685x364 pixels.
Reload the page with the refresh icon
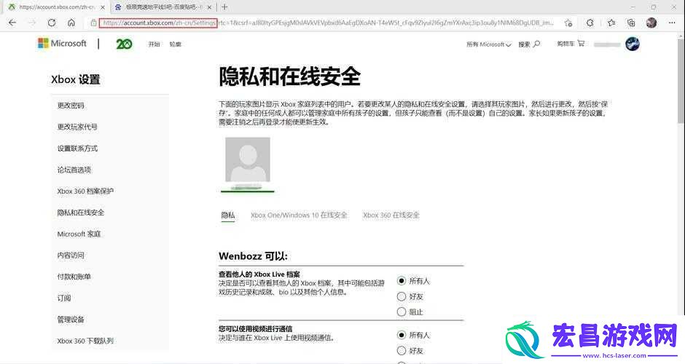52,23
